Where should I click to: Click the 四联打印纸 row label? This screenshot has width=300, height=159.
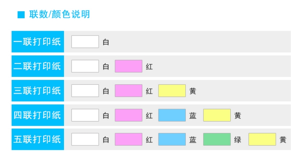[x=37, y=115]
